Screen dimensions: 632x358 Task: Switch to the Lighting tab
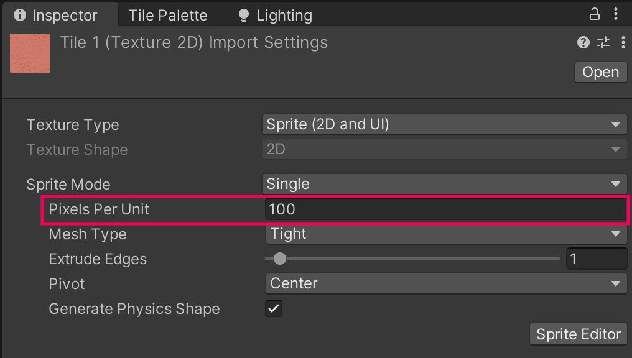pyautogui.click(x=274, y=15)
